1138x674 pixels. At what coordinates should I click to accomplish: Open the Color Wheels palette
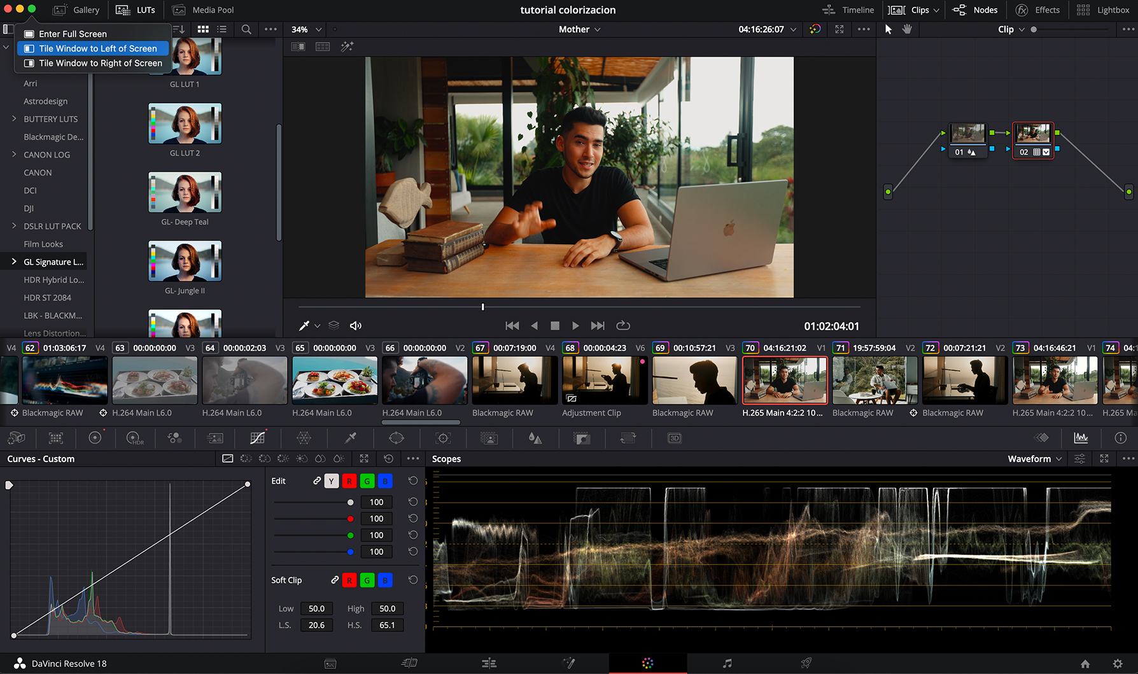click(x=95, y=438)
